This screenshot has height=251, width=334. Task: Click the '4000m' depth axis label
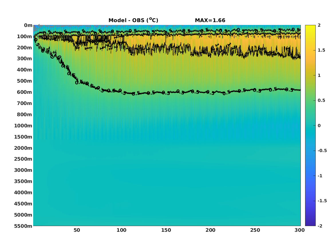tap(23, 192)
